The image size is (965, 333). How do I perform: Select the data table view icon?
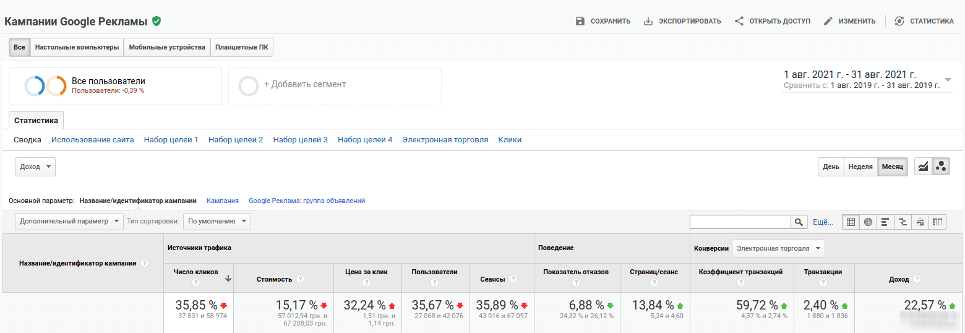tap(851, 222)
